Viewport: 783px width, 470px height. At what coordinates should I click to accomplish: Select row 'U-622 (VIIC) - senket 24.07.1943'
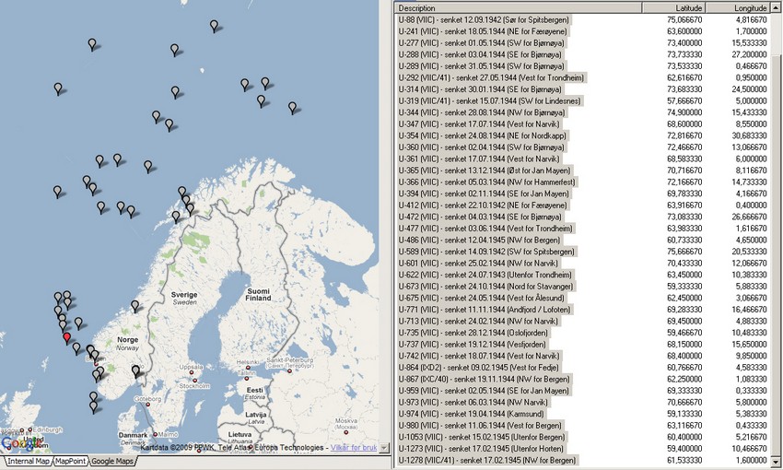pos(583,275)
